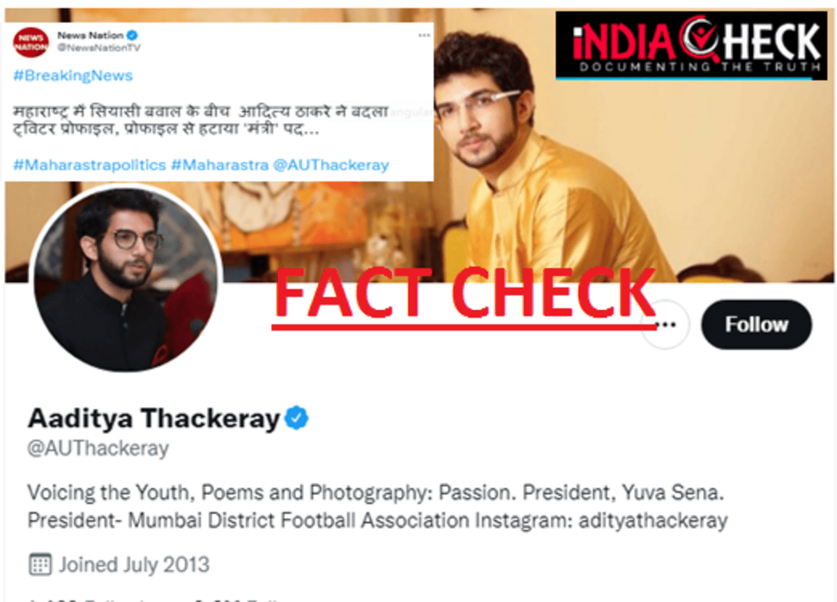Click the red FACT CHECK overlay text
Image resolution: width=837 pixels, height=602 pixels.
point(465,296)
